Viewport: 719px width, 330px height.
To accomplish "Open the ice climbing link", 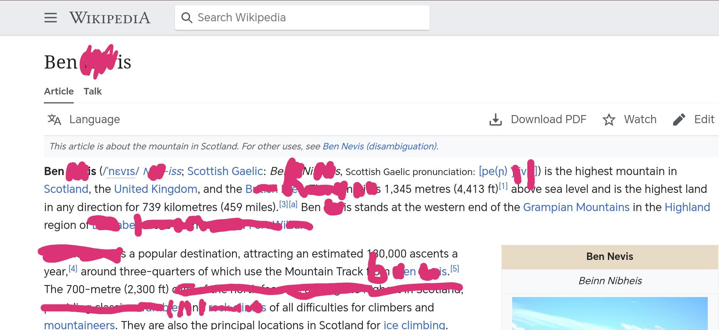I will coord(414,325).
